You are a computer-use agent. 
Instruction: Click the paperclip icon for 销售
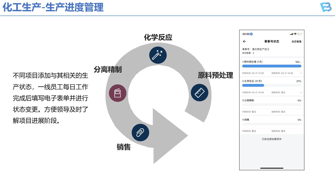(140, 132)
